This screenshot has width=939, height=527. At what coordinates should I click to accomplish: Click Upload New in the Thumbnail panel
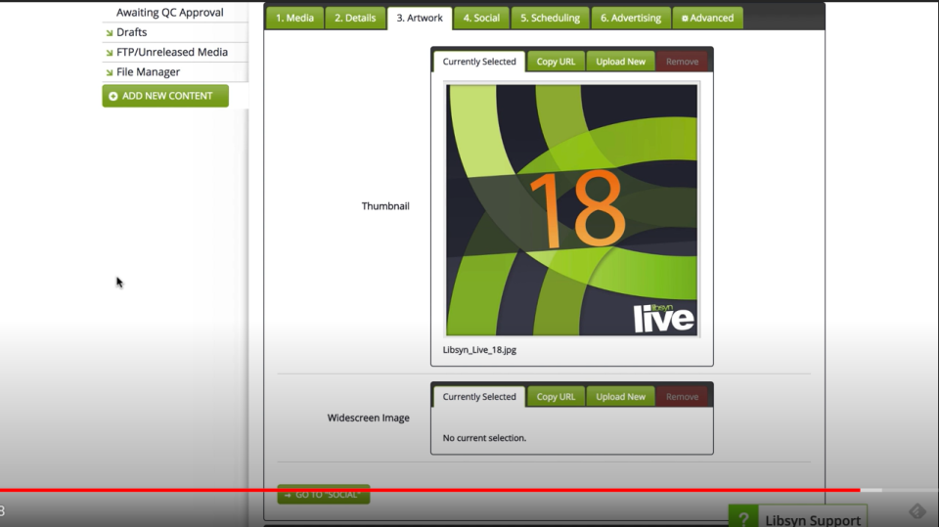620,62
